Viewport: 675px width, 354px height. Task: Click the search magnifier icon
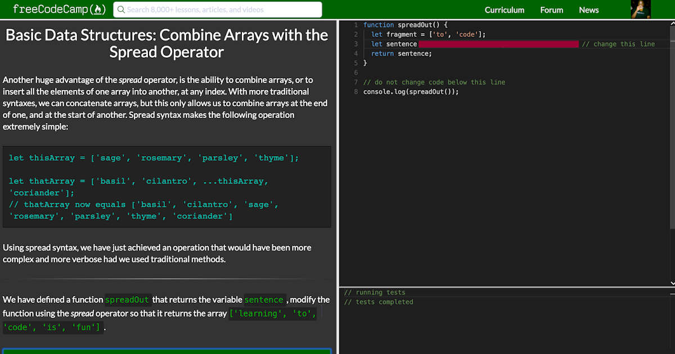(x=120, y=10)
